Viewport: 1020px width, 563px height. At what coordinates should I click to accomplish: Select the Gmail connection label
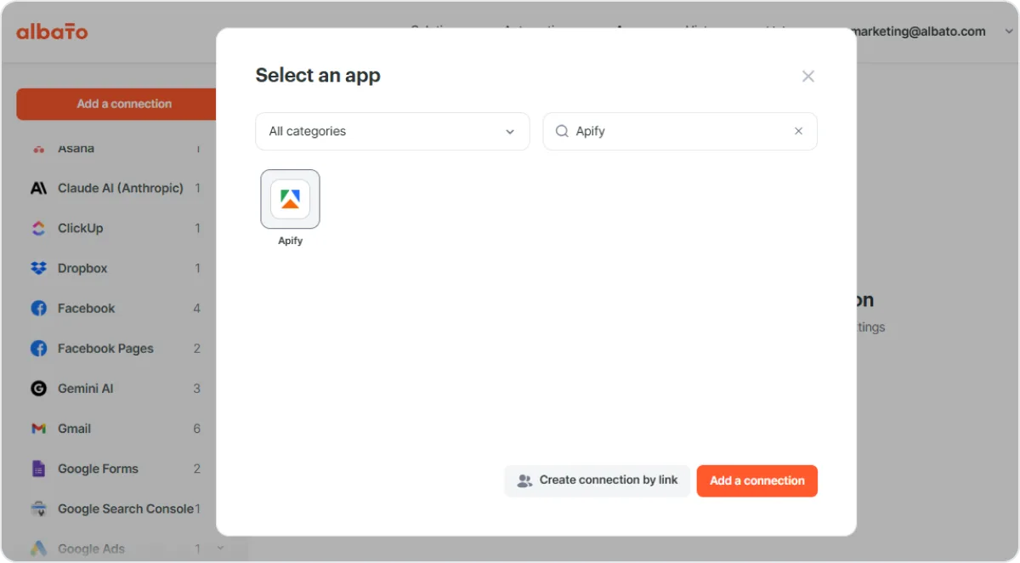74,429
